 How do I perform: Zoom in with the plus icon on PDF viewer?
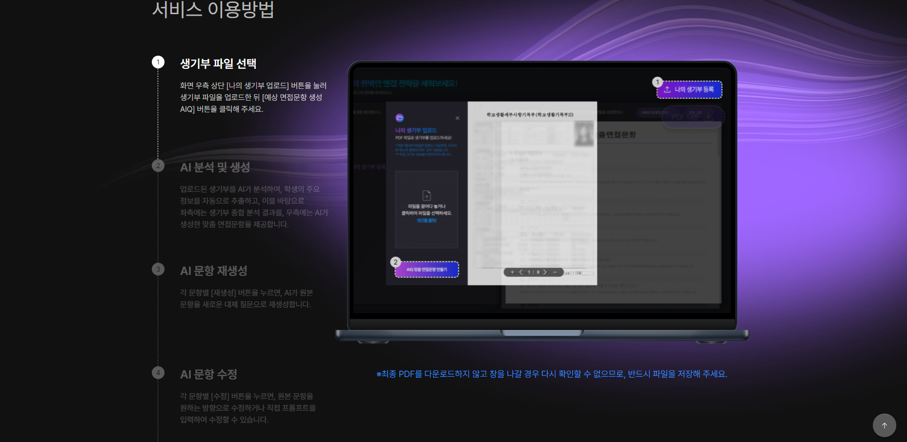click(512, 272)
